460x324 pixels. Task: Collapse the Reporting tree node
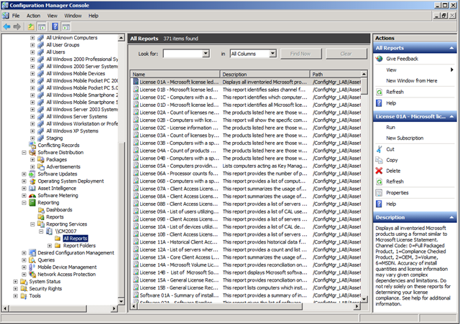24,203
